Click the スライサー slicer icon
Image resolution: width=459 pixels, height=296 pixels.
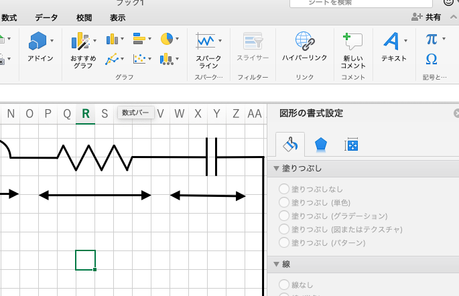coord(253,41)
